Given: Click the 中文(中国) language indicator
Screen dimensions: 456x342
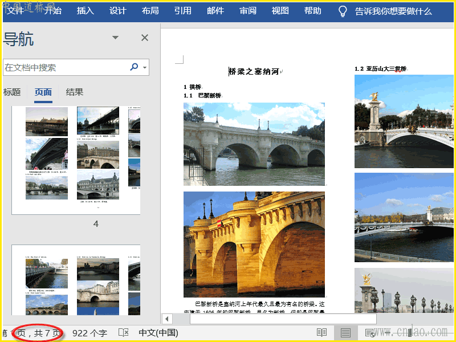Looking at the screenshot, I should pyautogui.click(x=158, y=333).
